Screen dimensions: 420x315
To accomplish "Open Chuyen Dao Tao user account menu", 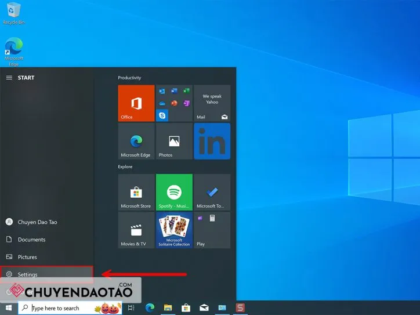I will [47, 222].
